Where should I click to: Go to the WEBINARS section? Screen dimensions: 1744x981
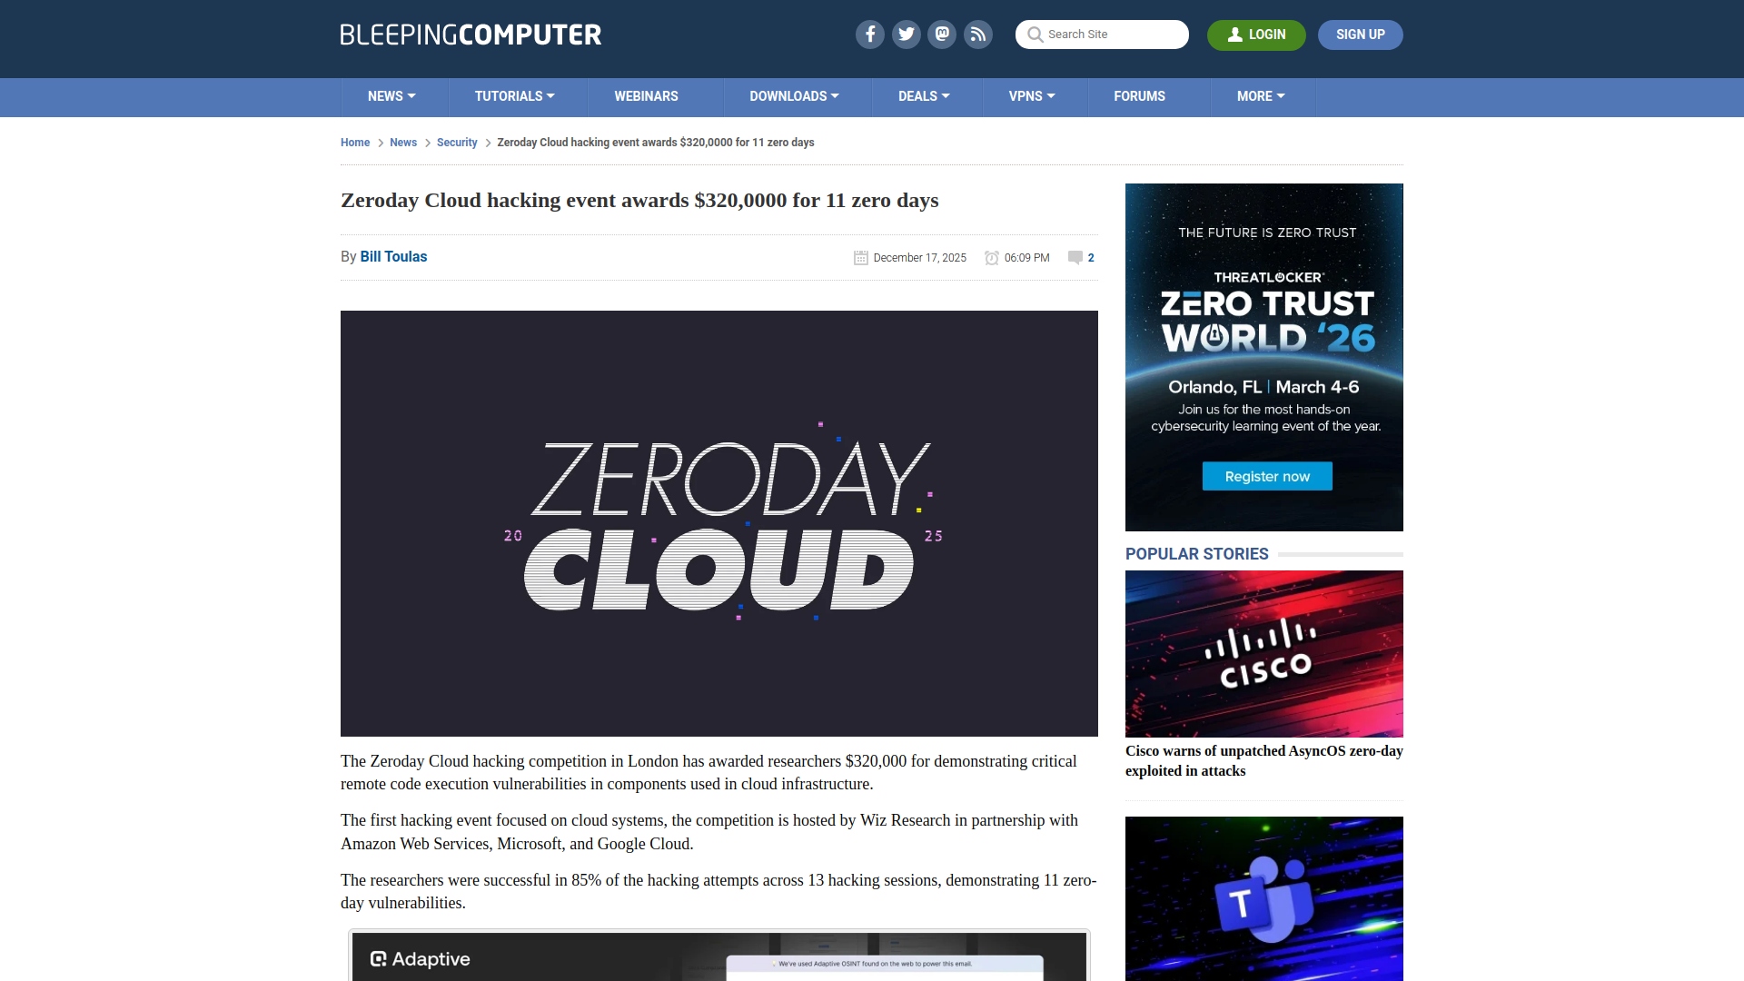coord(646,96)
